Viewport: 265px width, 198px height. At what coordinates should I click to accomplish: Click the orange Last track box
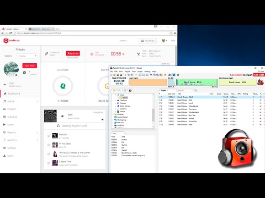click(x=148, y=82)
